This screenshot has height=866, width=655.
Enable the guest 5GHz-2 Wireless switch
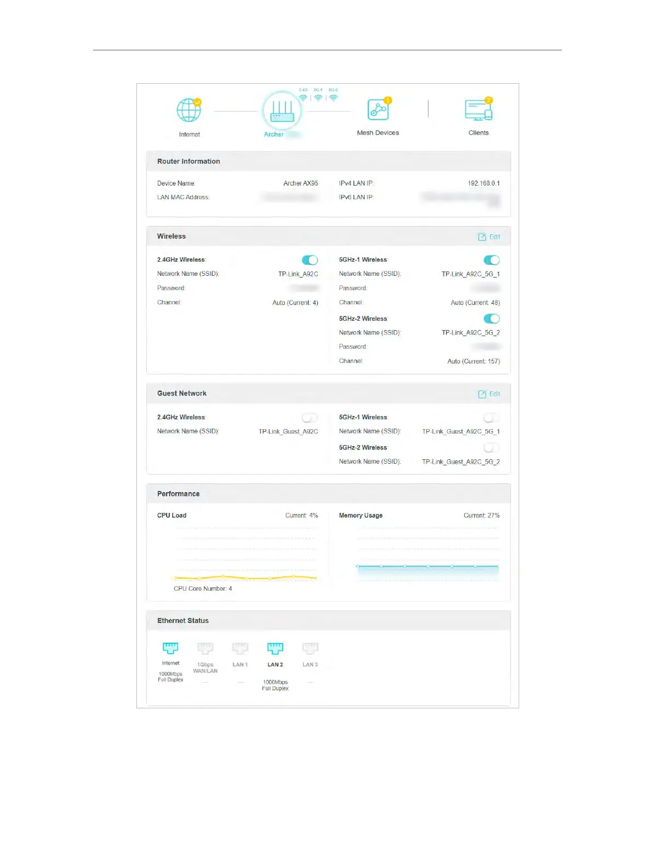(491, 448)
